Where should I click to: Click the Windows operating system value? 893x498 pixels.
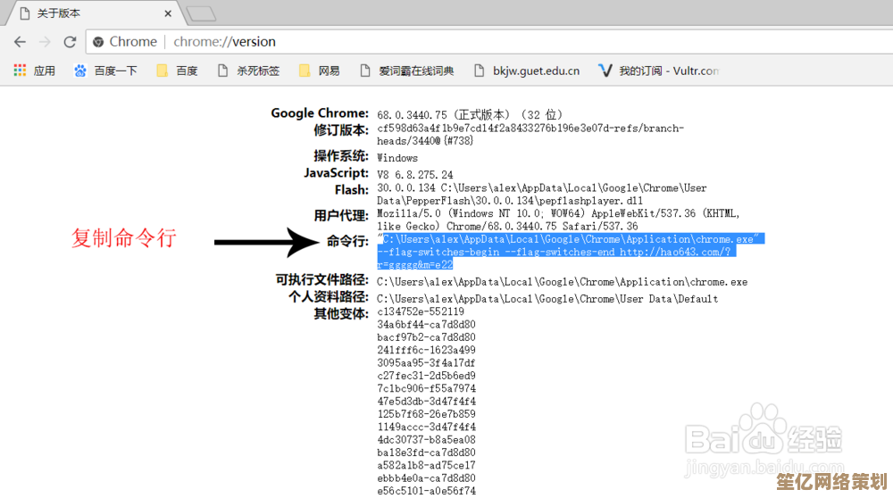click(397, 158)
